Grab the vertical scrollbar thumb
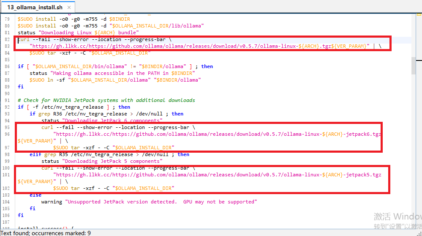This screenshot has height=236, width=422. pyautogui.click(x=414, y=66)
